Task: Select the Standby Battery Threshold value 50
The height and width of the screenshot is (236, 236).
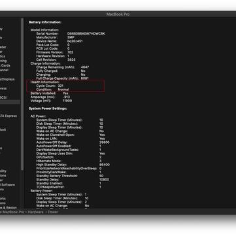Action: coord(101,176)
